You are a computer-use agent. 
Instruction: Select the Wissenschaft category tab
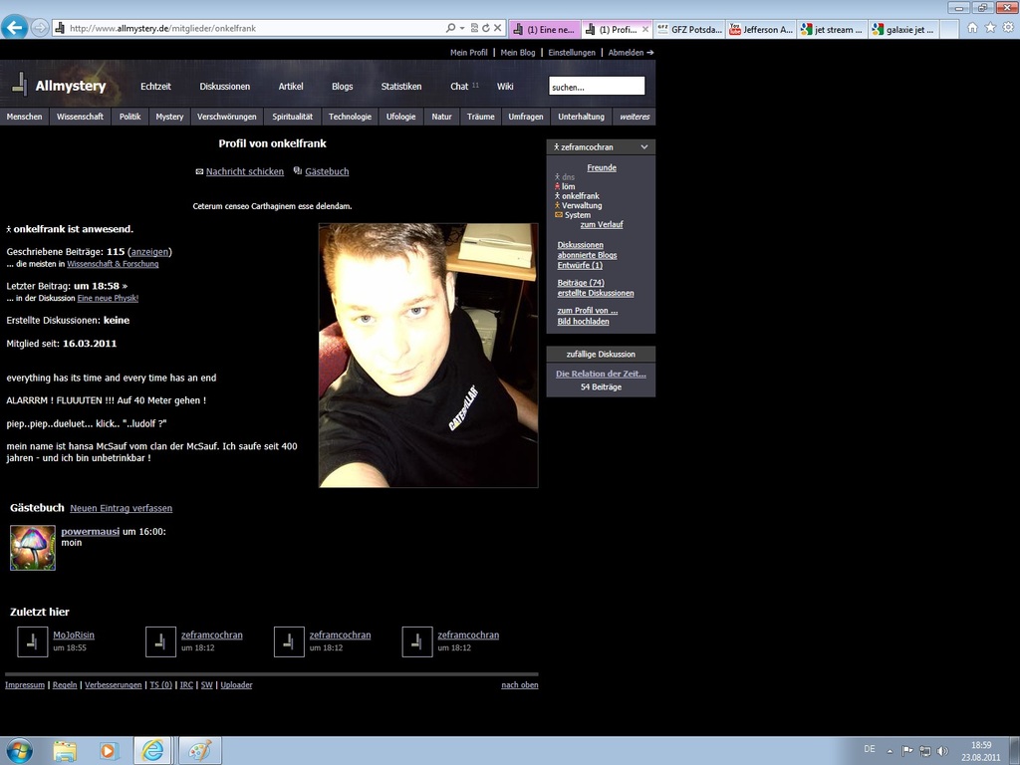80,117
